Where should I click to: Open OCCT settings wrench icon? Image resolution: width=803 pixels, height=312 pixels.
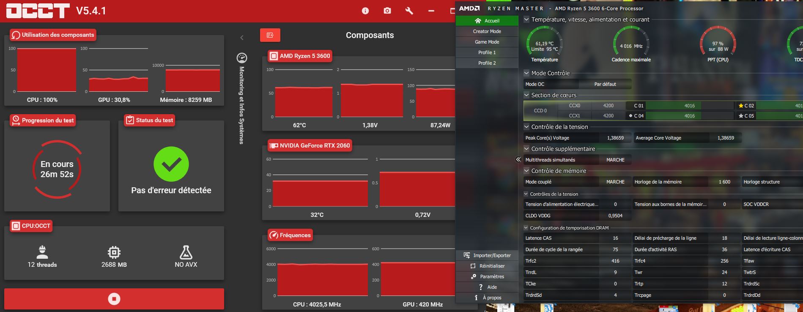[x=409, y=11]
